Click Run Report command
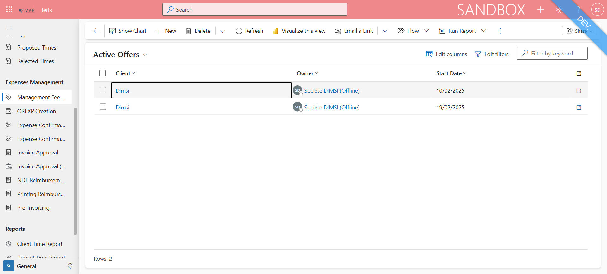This screenshot has width=607, height=274. pos(457,31)
